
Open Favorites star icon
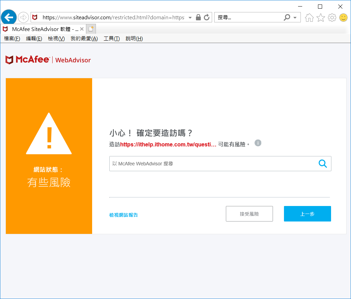tap(320, 18)
